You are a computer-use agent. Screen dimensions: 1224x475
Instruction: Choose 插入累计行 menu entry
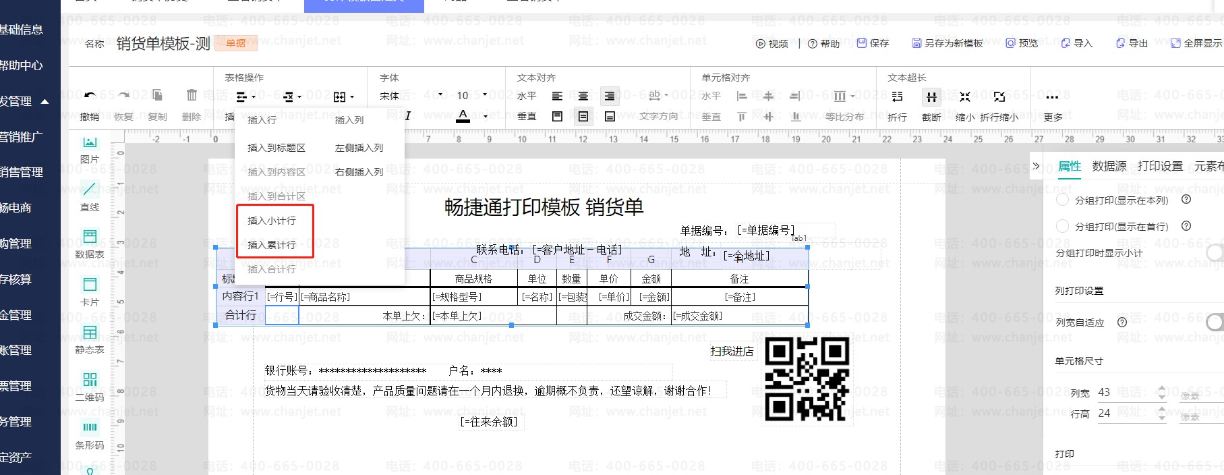pyautogui.click(x=272, y=245)
